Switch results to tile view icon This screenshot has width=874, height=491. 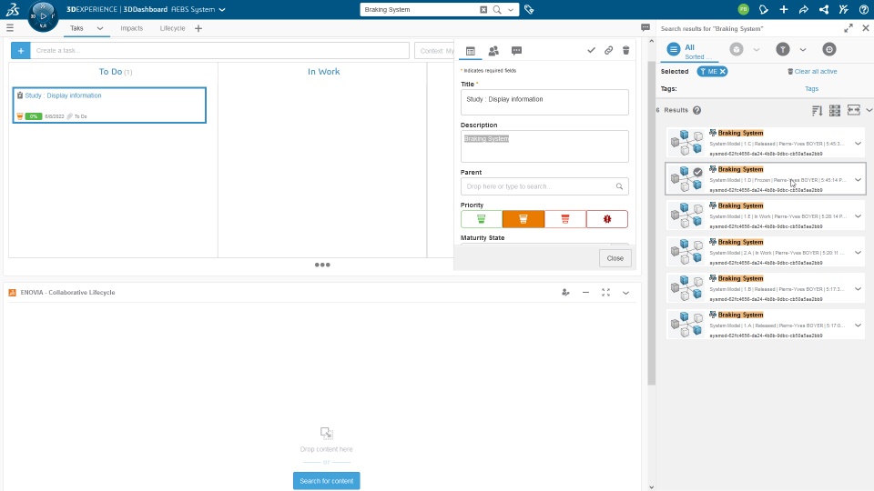coord(835,110)
